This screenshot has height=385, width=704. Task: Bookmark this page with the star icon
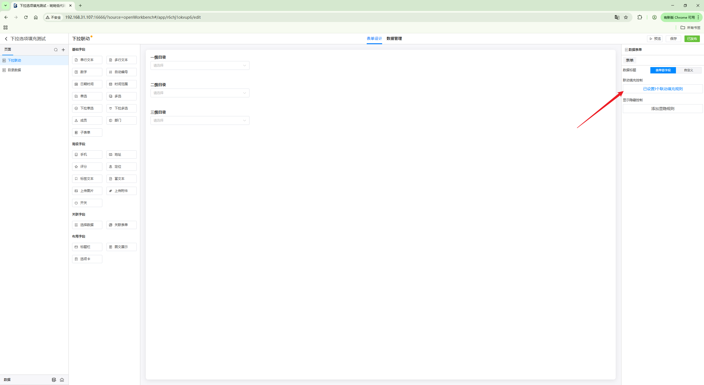coord(626,17)
